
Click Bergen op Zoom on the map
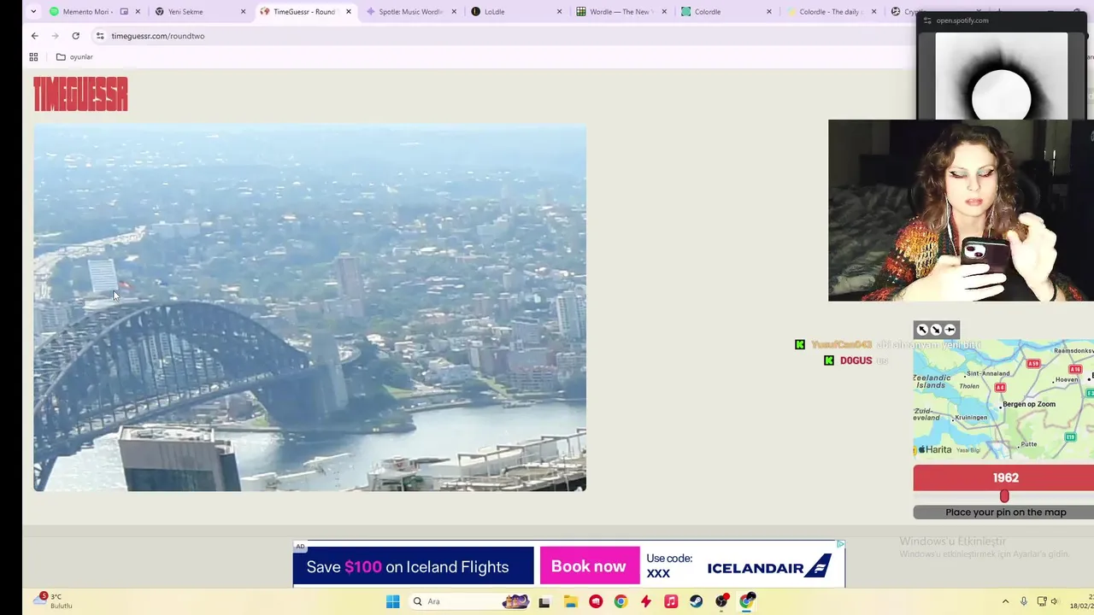coord(1029,404)
